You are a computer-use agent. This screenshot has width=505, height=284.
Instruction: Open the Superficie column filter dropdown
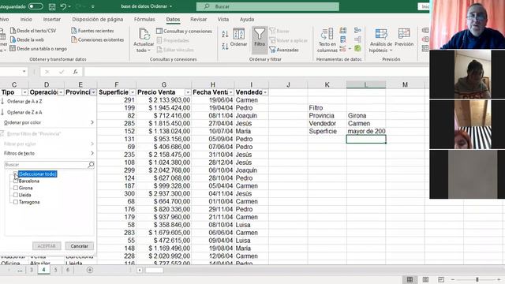(133, 92)
